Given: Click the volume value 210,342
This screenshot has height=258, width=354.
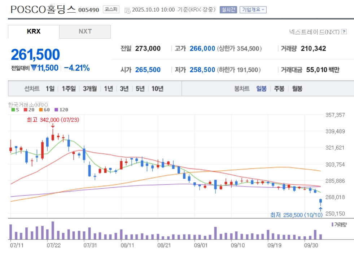Looking at the screenshot, I should click(313, 48).
